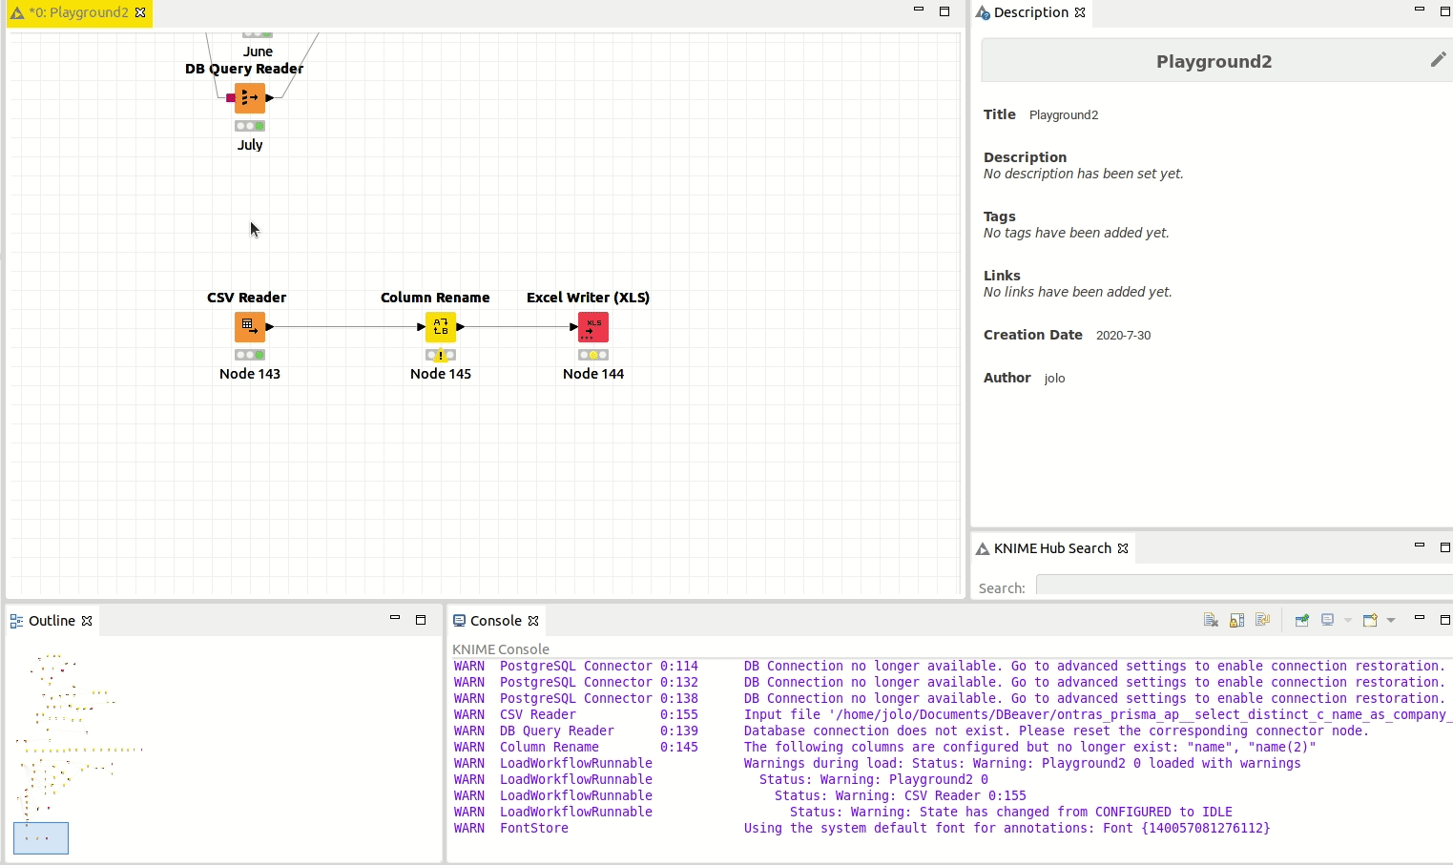Viewport: 1453px width, 865px height.
Task: Click the blue viewport rectangle in Outline
Action: (x=41, y=838)
